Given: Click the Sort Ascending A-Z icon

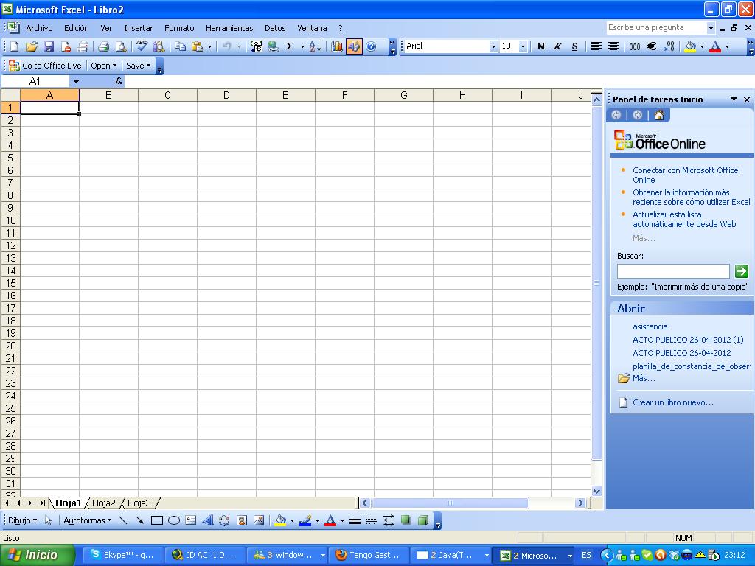Looking at the screenshot, I should coord(315,46).
